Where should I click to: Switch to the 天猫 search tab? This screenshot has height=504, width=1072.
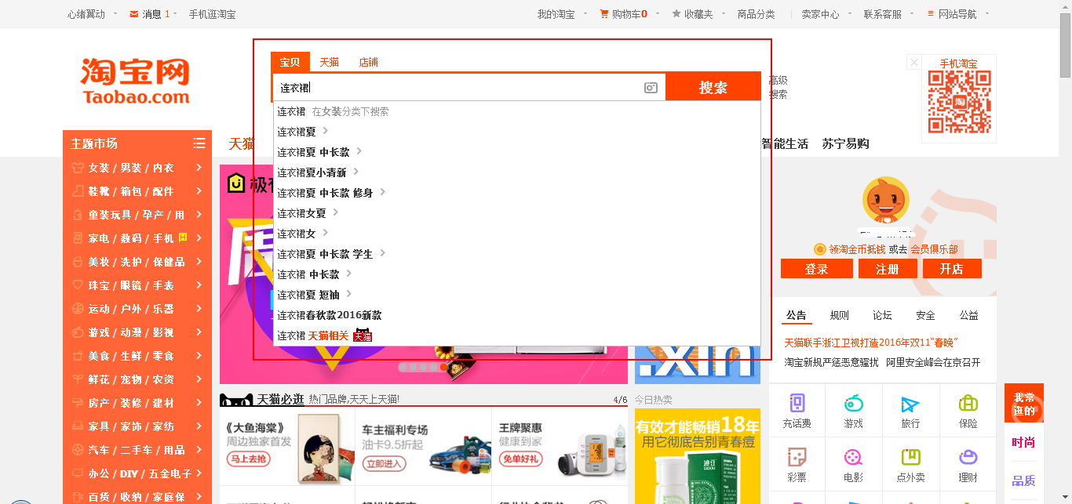[x=330, y=63]
